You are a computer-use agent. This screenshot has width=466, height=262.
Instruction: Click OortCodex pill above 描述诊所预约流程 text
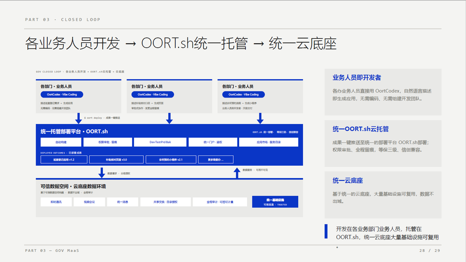(243, 94)
